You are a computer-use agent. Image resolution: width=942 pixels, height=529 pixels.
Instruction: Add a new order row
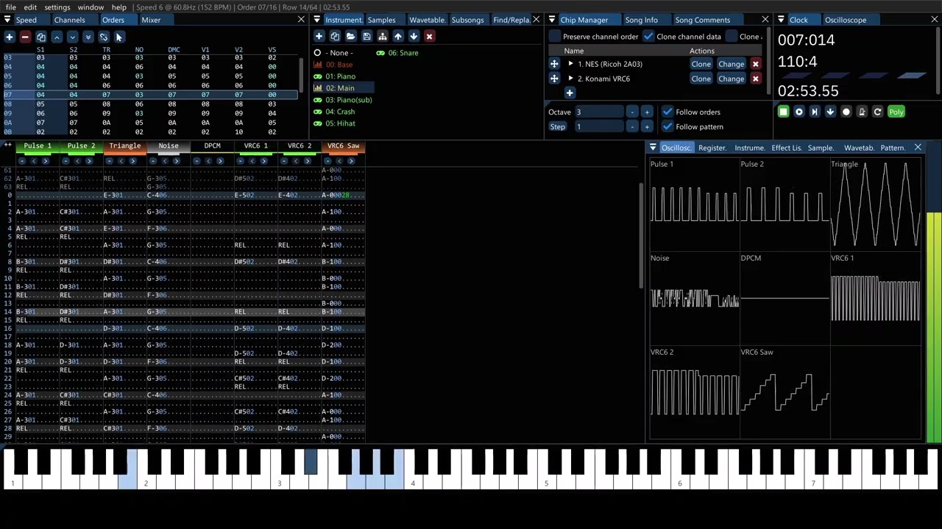pos(10,37)
